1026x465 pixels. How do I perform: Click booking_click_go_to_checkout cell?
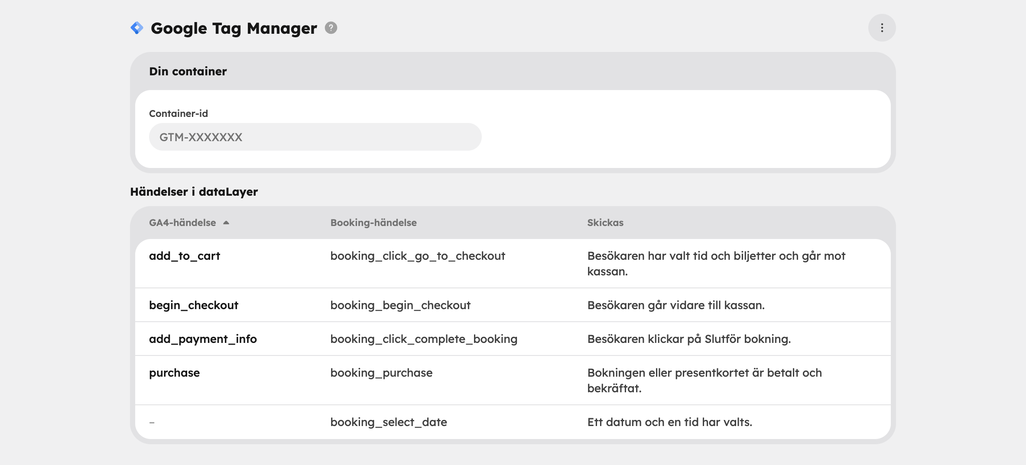[418, 256]
